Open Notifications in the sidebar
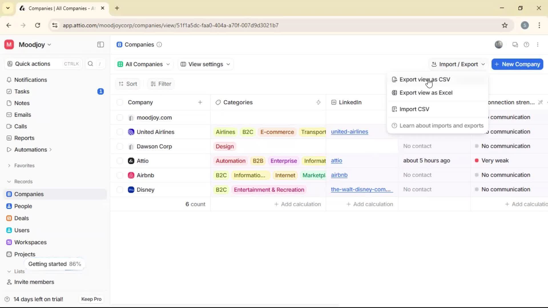This screenshot has width=548, height=308. click(31, 80)
